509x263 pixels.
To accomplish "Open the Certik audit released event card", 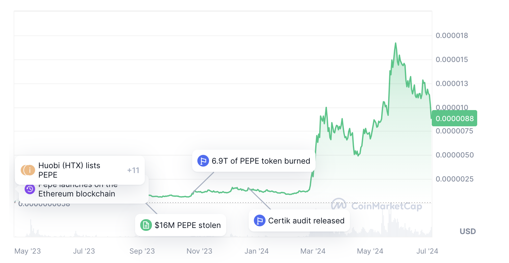I will click(299, 221).
